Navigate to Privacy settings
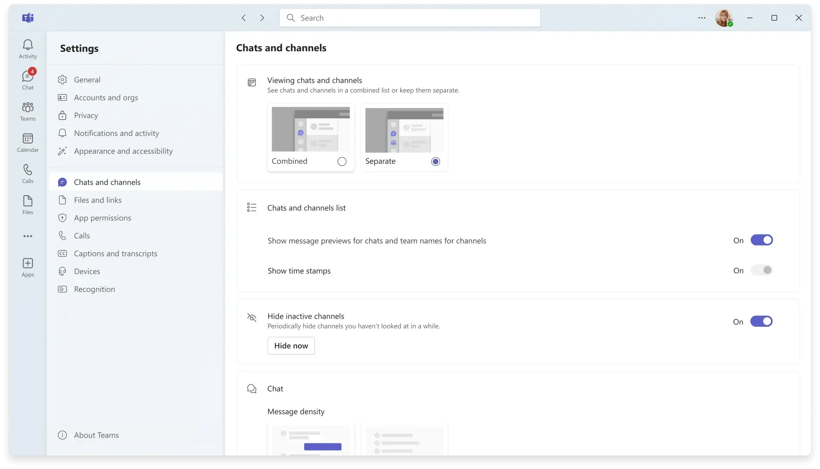The height and width of the screenshot is (469, 820). pyautogui.click(x=86, y=115)
